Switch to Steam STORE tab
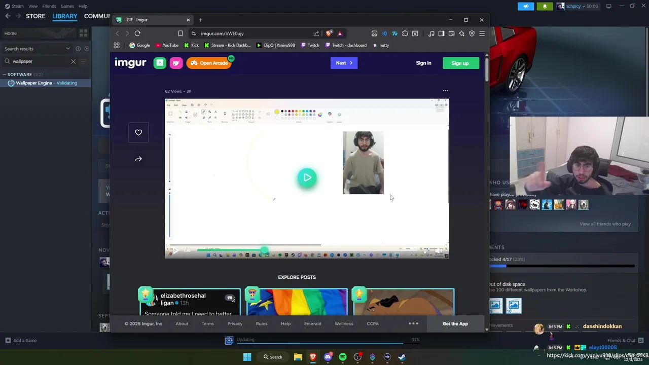 pos(35,16)
